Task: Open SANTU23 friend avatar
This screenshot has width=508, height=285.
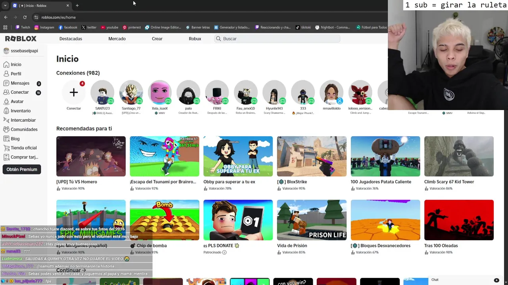Action: [x=102, y=93]
